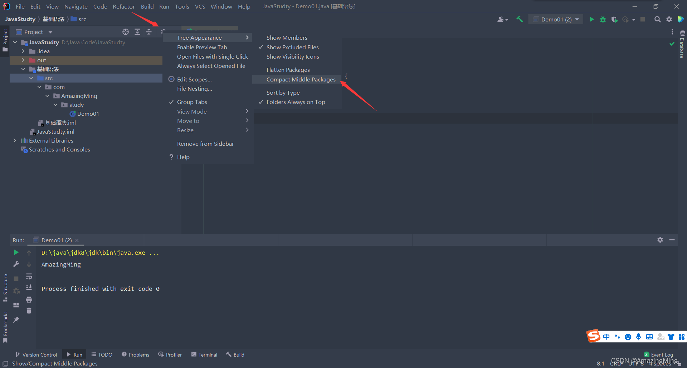Image resolution: width=687 pixels, height=368 pixels.
Task: Open the Terminal tool window
Action: (x=204, y=354)
